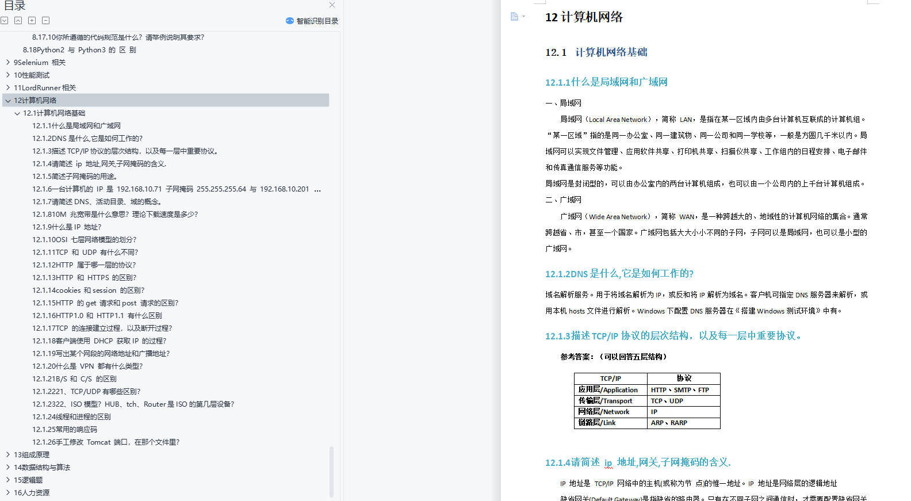This screenshot has width=911, height=501.
Task: Click document heading 12.1.1什么是局域网和广域网
Action: pos(606,82)
